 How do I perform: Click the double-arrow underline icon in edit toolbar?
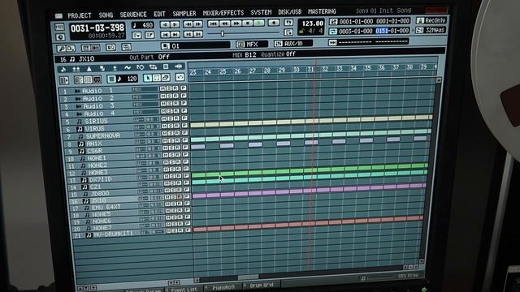(76, 69)
